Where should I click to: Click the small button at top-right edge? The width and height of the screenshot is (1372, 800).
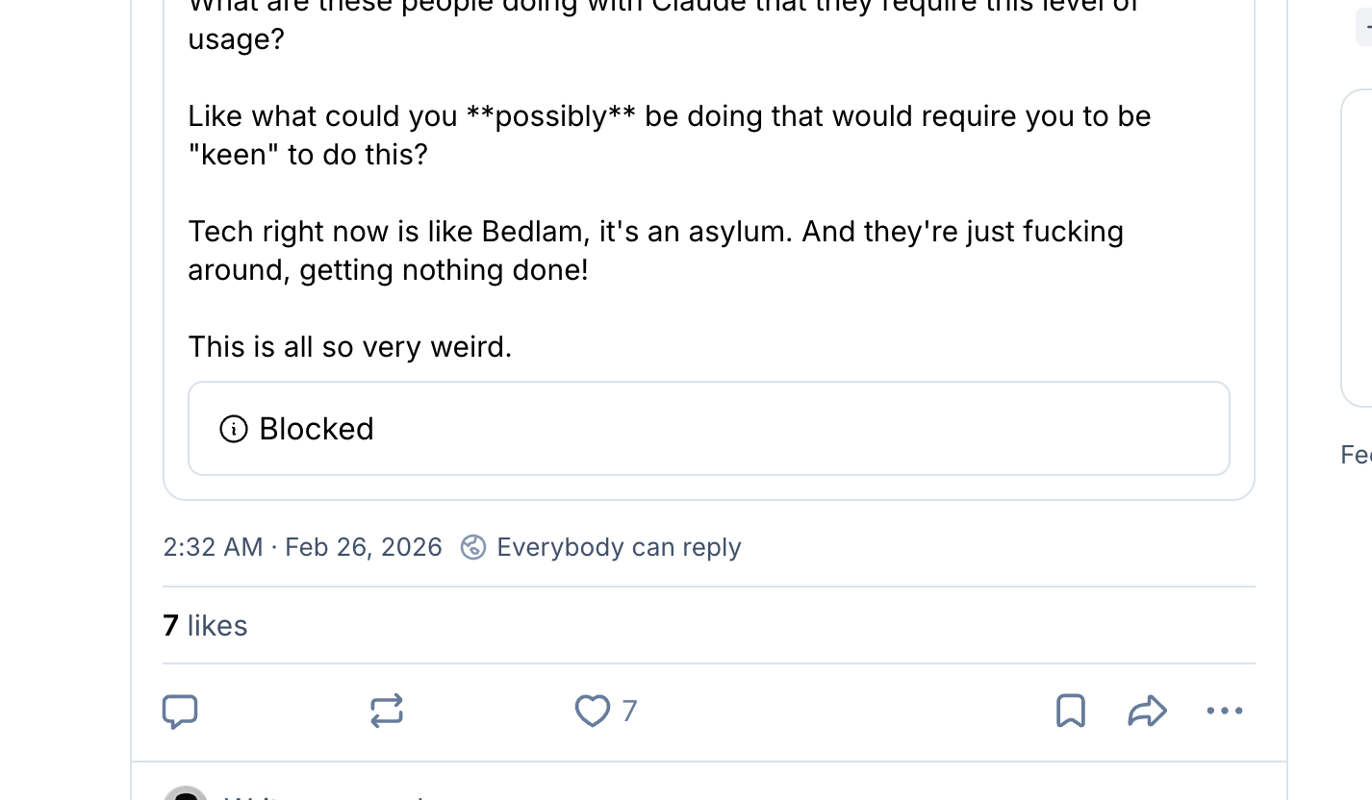point(1364,29)
